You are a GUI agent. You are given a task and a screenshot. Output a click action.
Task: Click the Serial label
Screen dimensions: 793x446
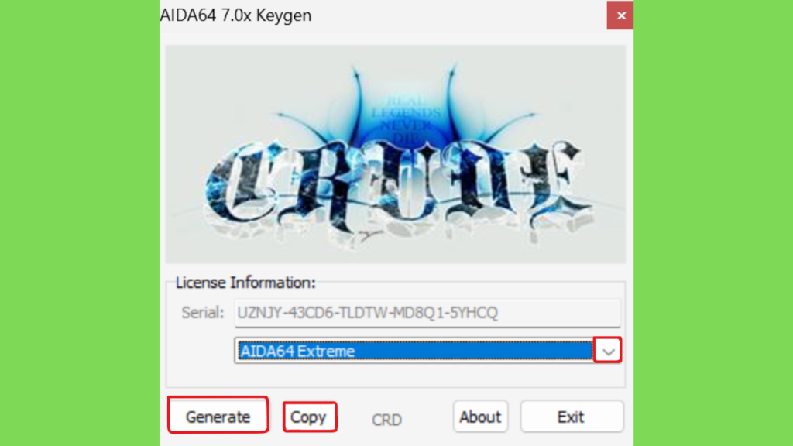point(203,313)
